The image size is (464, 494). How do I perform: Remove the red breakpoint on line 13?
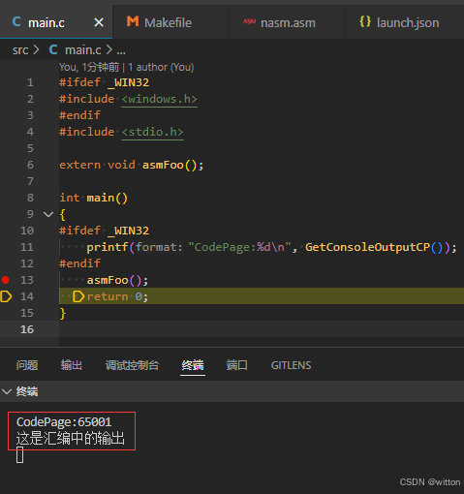pyautogui.click(x=6, y=280)
